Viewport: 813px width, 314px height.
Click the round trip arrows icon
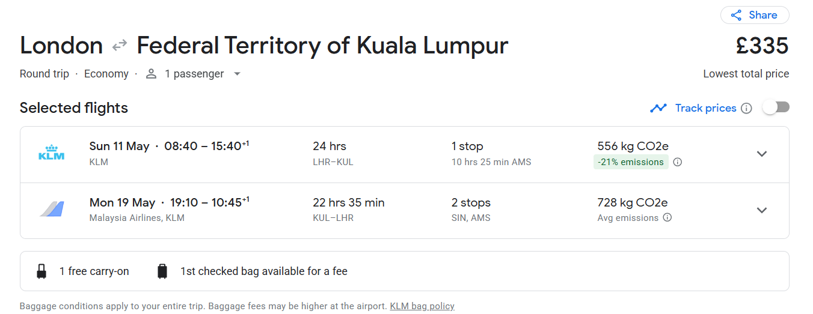pyautogui.click(x=120, y=45)
